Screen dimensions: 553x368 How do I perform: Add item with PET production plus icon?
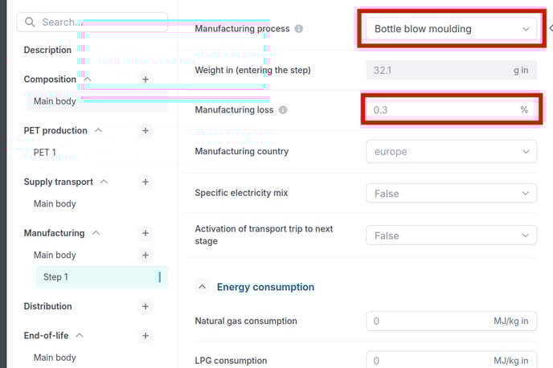click(145, 131)
